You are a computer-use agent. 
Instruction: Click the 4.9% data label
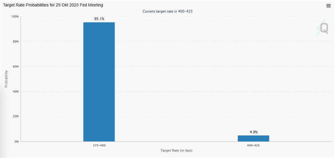tap(254, 132)
